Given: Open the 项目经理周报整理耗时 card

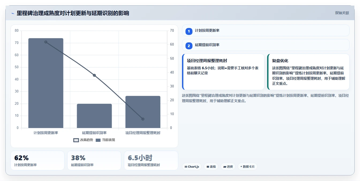Looking at the screenshot, I should (x=223, y=72).
